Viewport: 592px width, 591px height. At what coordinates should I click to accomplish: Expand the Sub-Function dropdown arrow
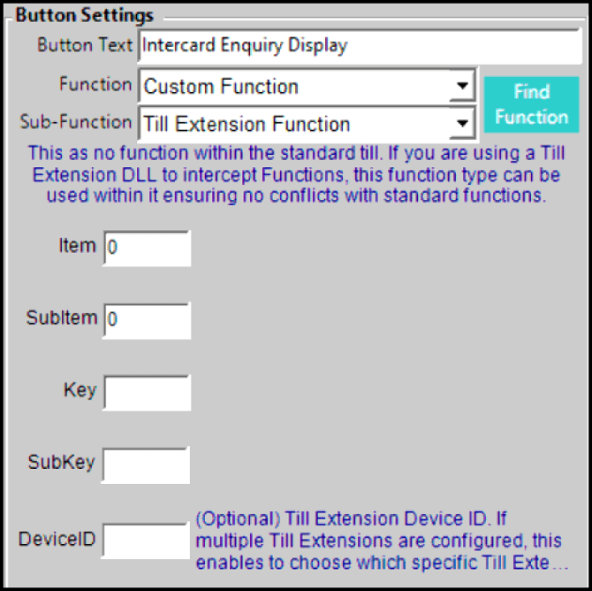[x=461, y=125]
